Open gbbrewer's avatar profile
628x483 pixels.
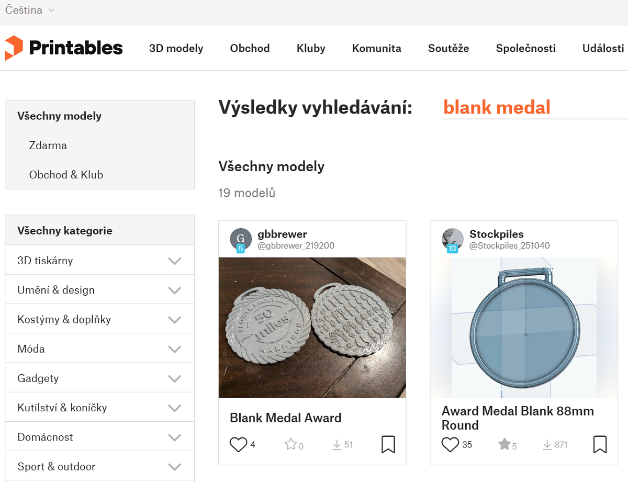coord(241,239)
